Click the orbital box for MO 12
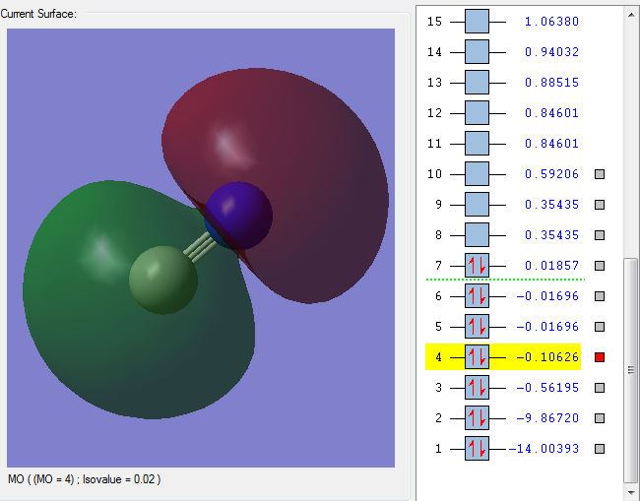The width and height of the screenshot is (640, 501). 477,113
